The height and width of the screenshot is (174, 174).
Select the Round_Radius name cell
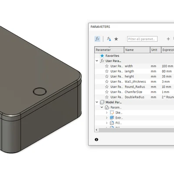point(135,87)
